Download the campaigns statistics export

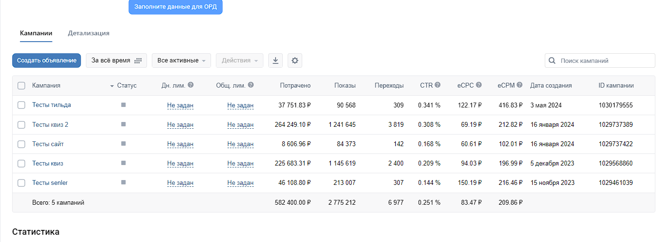coord(276,60)
